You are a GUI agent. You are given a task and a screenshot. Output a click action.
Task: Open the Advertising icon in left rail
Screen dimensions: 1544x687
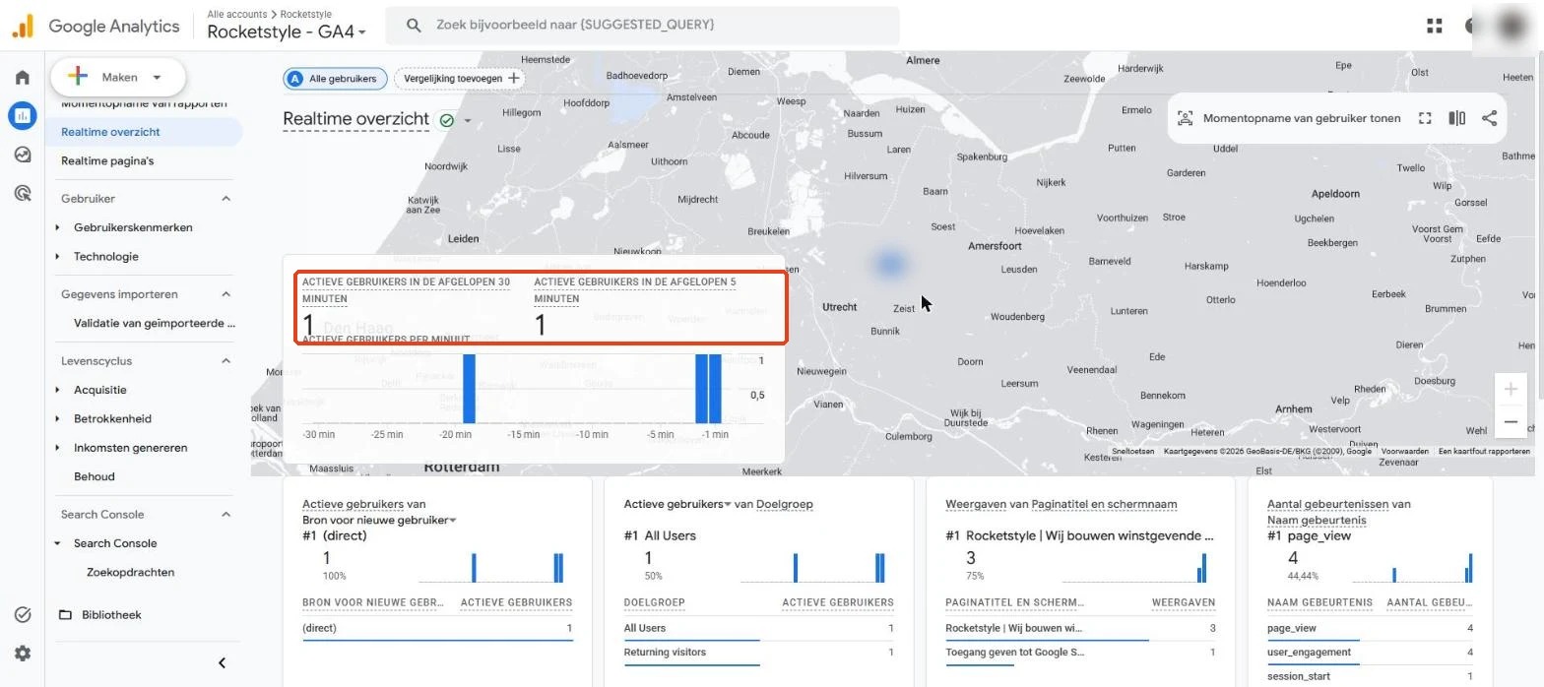click(x=23, y=193)
